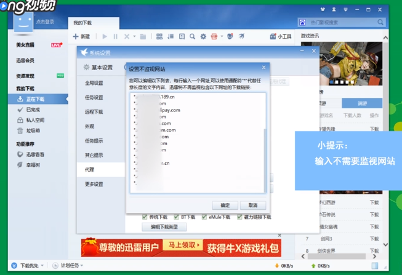Image resolution: width=402 pixels, height=275 pixels.
Task: Expand the delete options arrow beside X
Action: [134, 36]
